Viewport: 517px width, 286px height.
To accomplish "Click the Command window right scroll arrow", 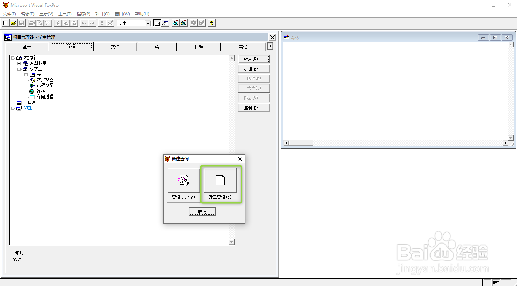I will [x=505, y=143].
